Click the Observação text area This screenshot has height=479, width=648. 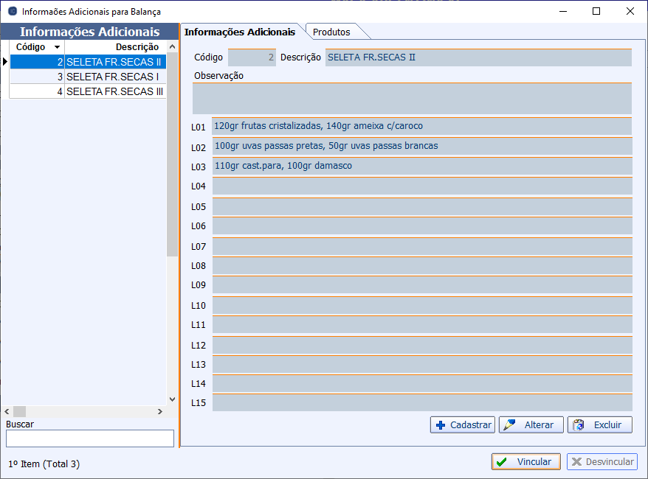click(412, 98)
